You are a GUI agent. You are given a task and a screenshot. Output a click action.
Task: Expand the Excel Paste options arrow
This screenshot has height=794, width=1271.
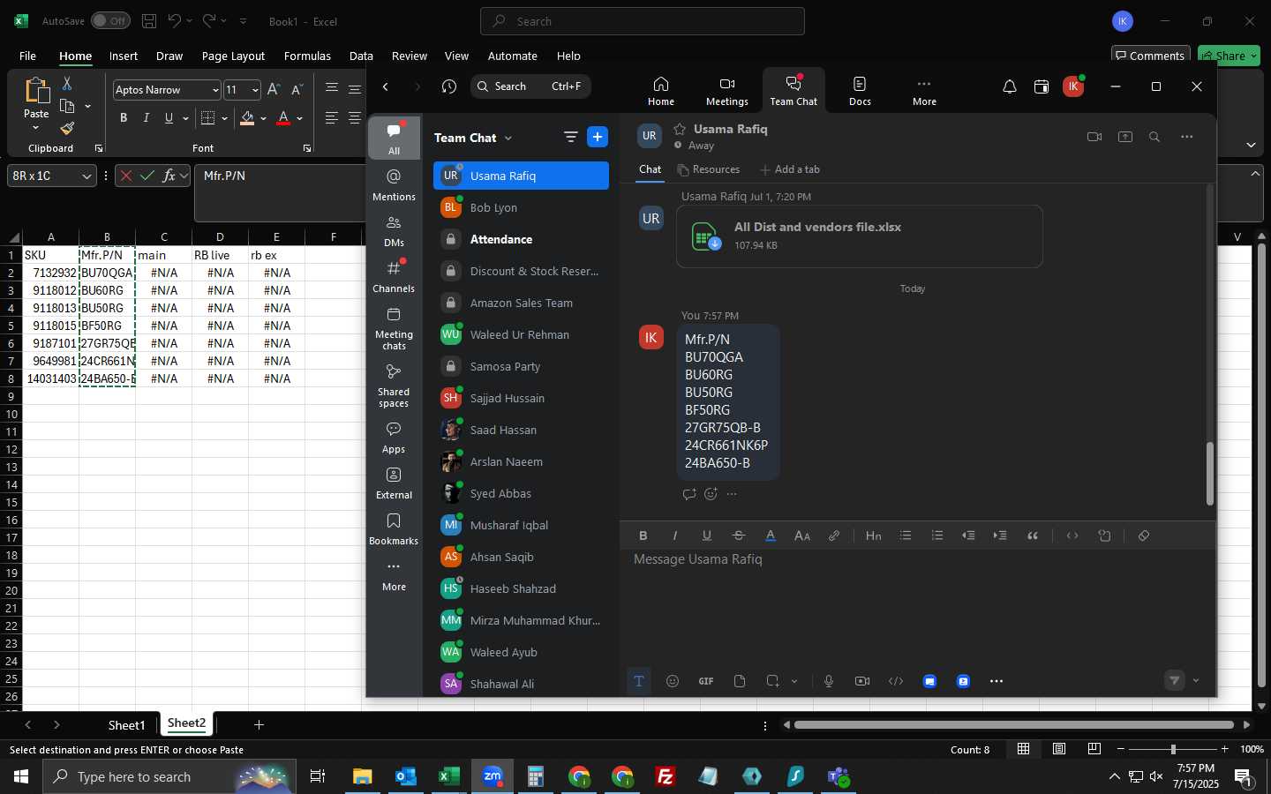(x=36, y=128)
